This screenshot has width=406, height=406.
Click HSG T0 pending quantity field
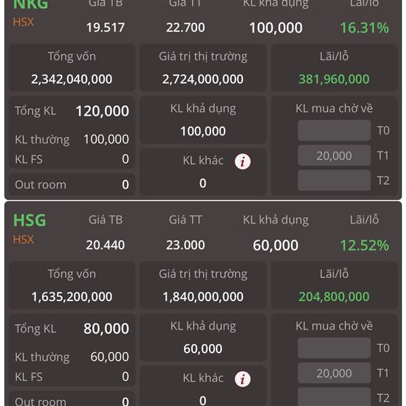(x=334, y=348)
